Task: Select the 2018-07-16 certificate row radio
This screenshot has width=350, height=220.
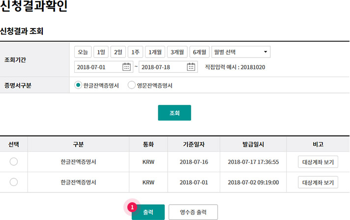Action: point(14,161)
